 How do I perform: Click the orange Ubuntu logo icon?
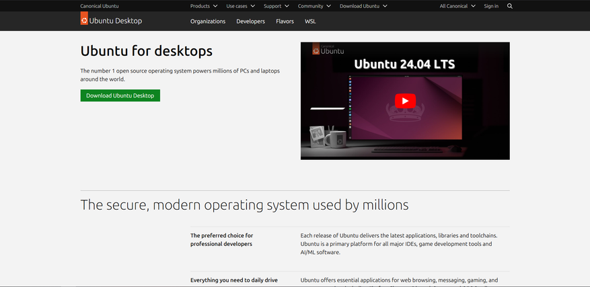point(84,18)
